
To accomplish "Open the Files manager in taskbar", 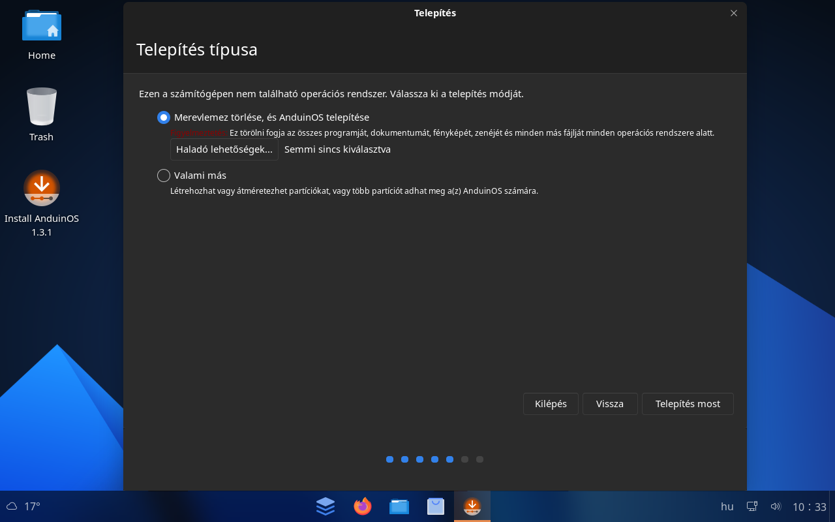I will pyautogui.click(x=399, y=506).
